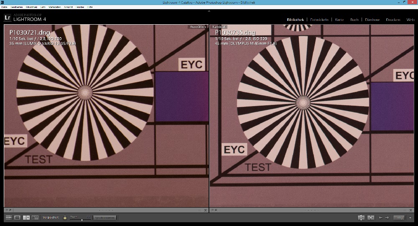Toggle flag on right Candidate photo
The height and width of the screenshot is (226, 418).
[x=213, y=210]
